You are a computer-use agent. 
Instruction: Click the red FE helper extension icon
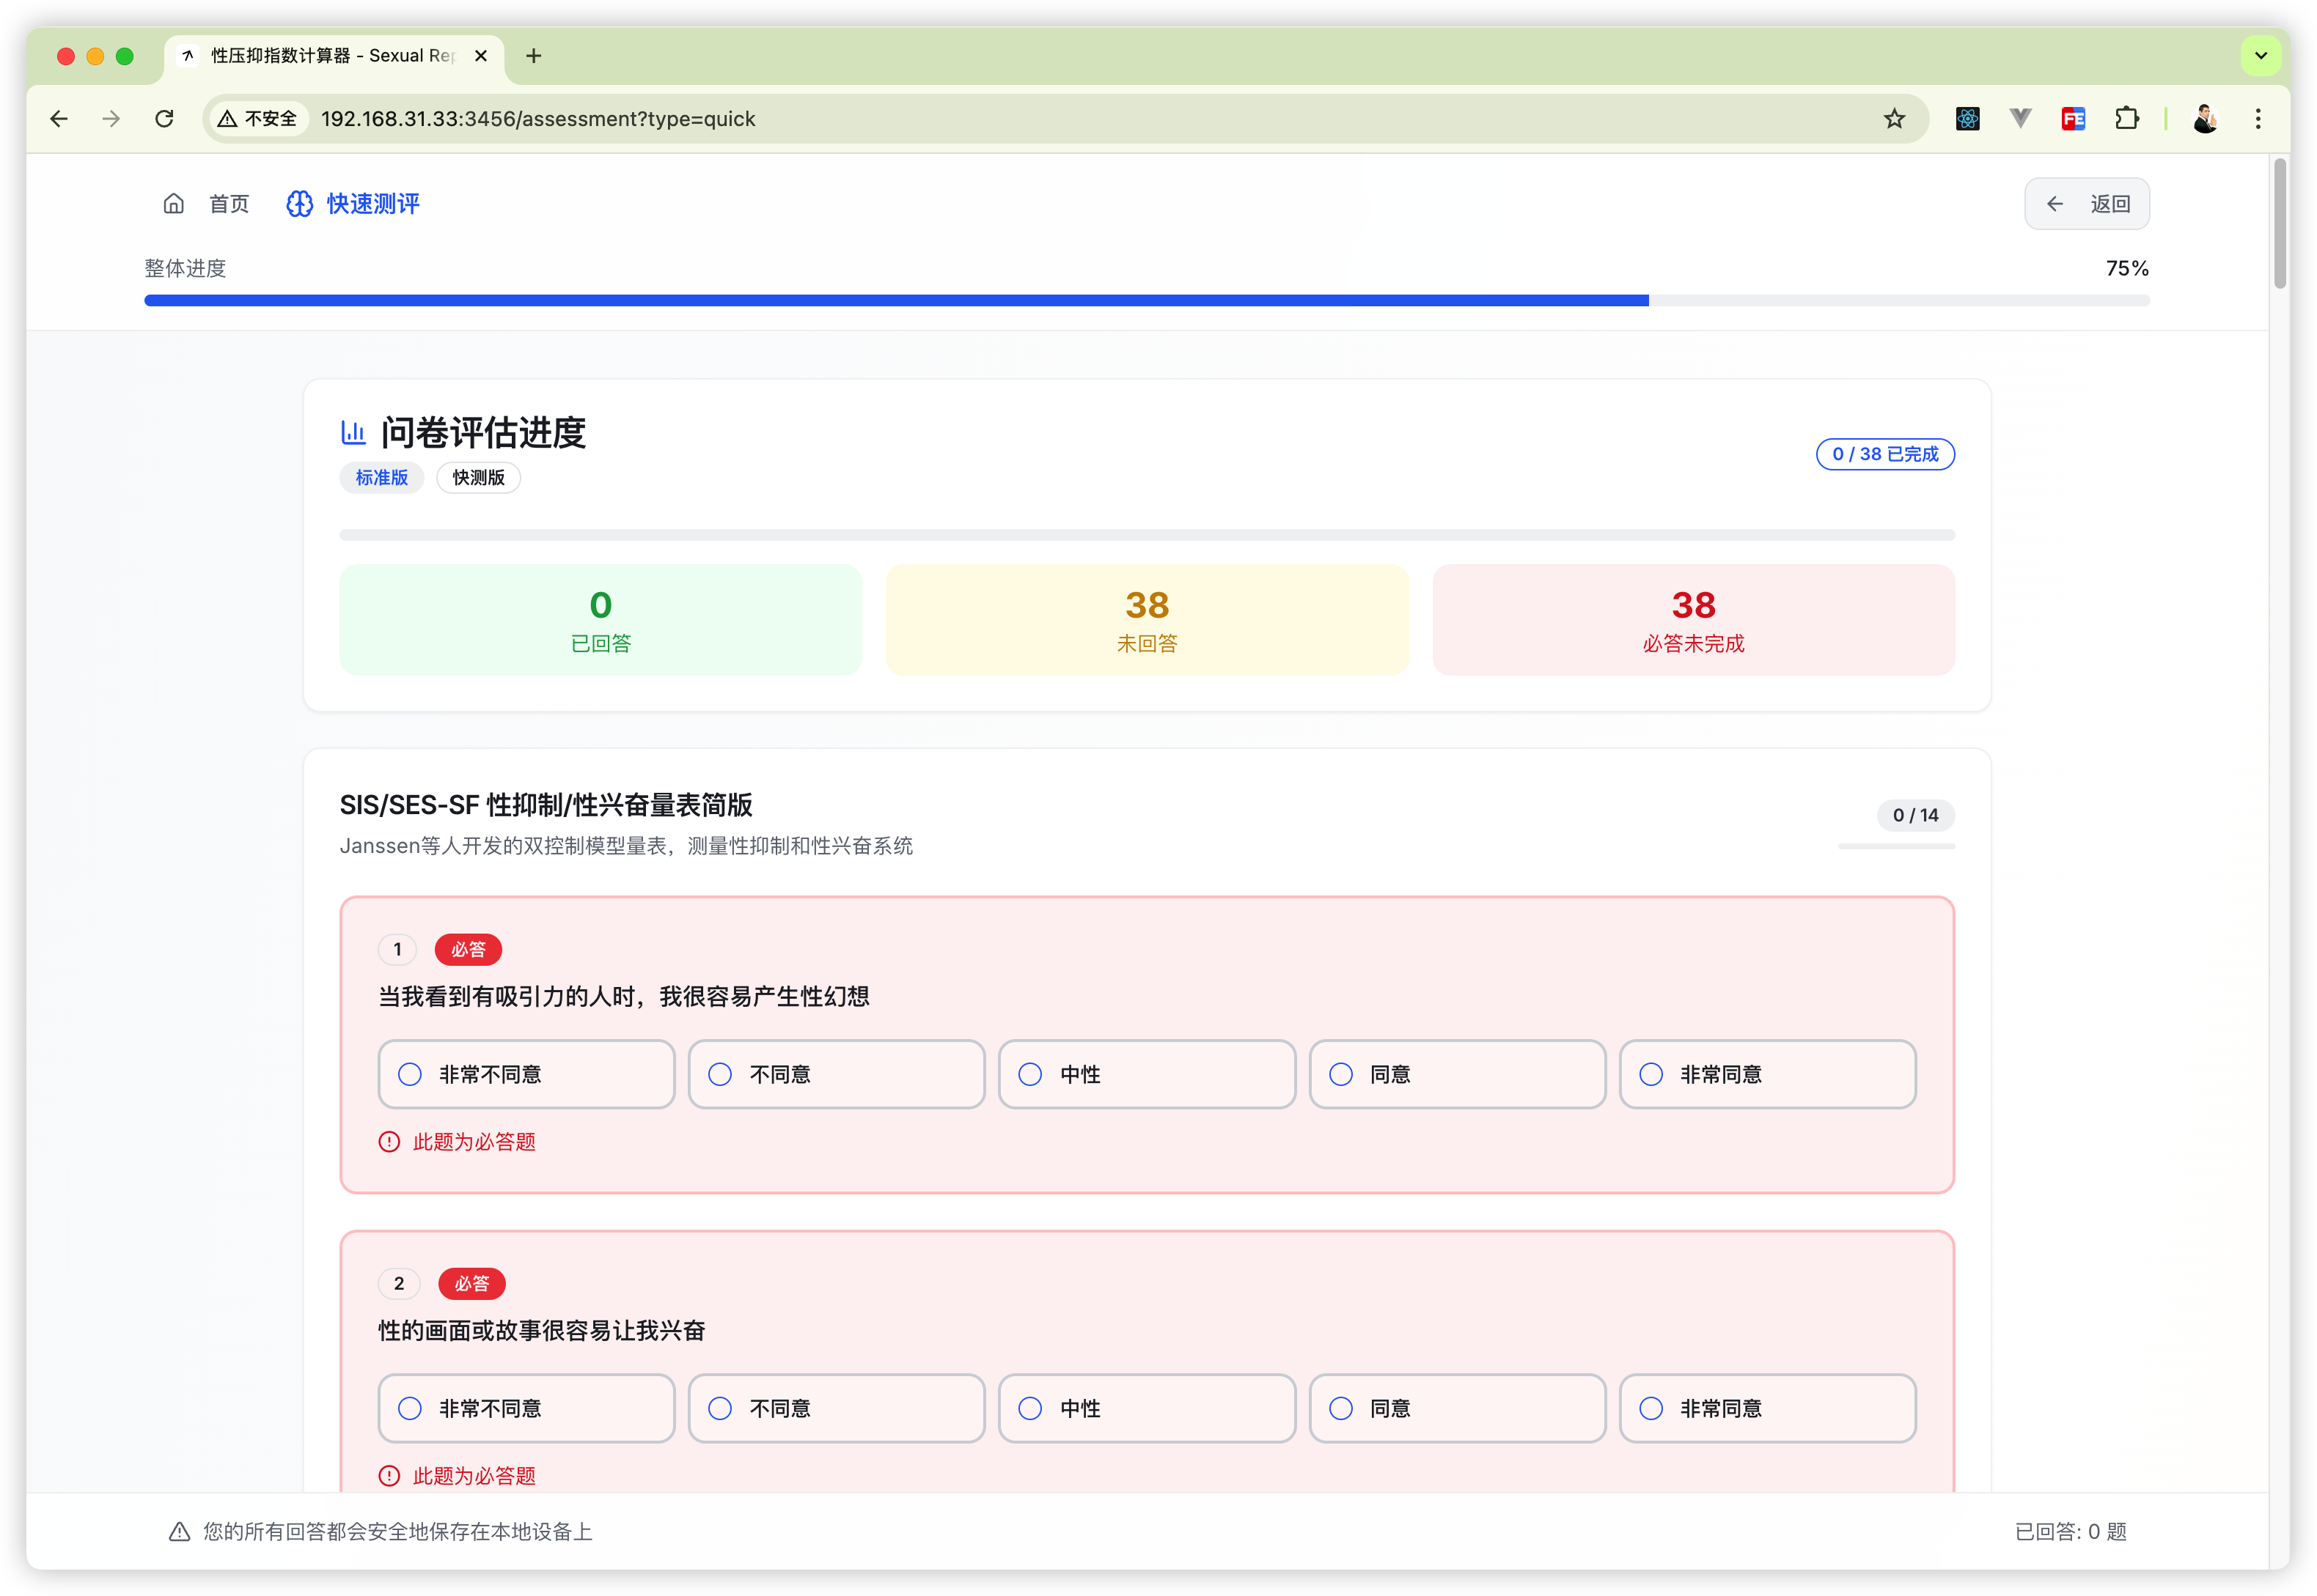click(x=2073, y=119)
